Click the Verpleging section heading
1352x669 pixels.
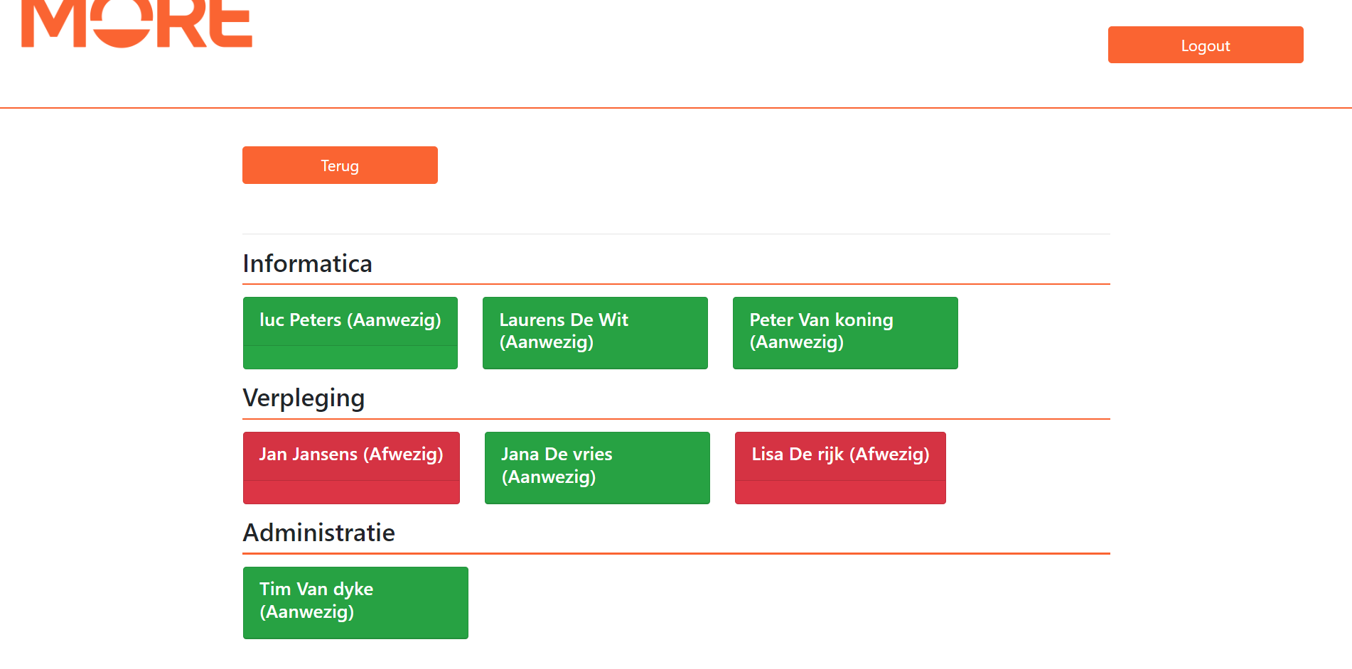point(304,398)
